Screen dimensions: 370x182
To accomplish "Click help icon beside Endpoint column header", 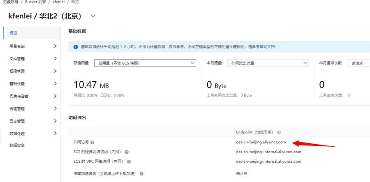I will pos(279,132).
